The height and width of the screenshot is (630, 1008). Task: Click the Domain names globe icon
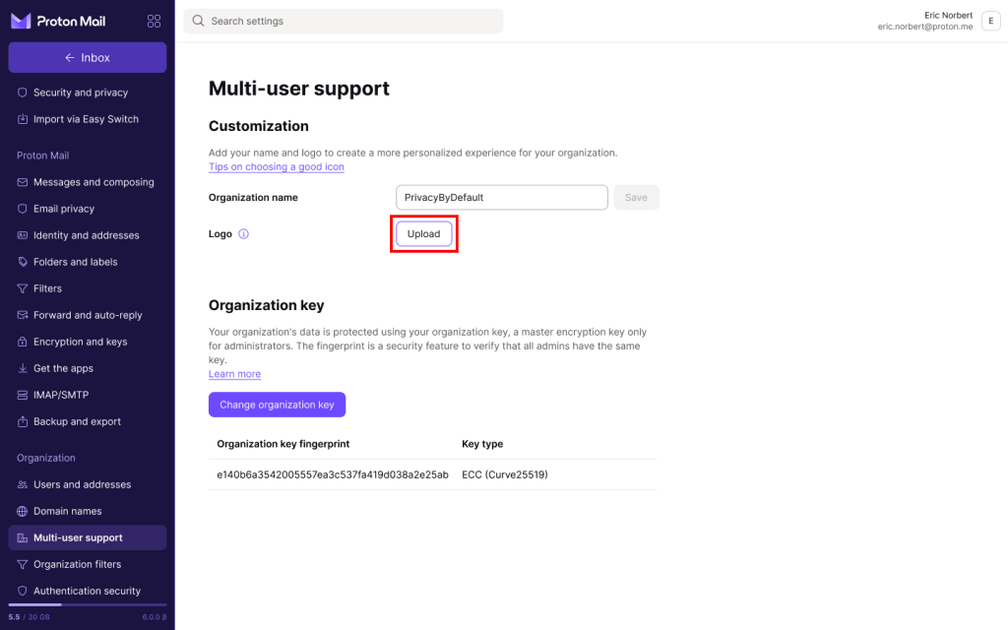coord(22,511)
